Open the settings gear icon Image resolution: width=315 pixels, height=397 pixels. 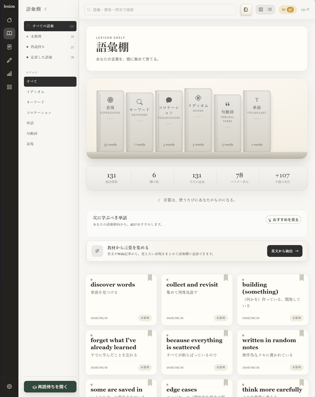(x=9, y=386)
